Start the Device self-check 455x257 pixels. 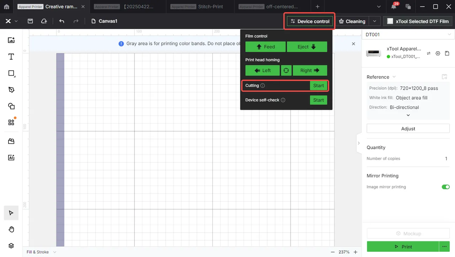pyautogui.click(x=318, y=100)
